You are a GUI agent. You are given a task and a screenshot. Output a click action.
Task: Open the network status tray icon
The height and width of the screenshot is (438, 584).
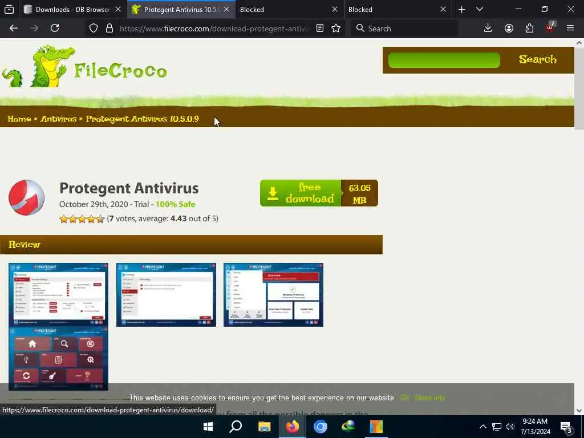(x=497, y=427)
